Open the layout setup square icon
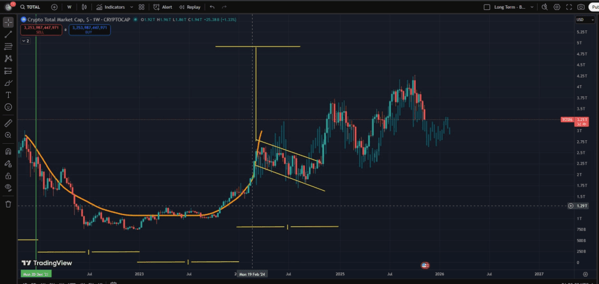This screenshot has width=599, height=284. pos(487,7)
